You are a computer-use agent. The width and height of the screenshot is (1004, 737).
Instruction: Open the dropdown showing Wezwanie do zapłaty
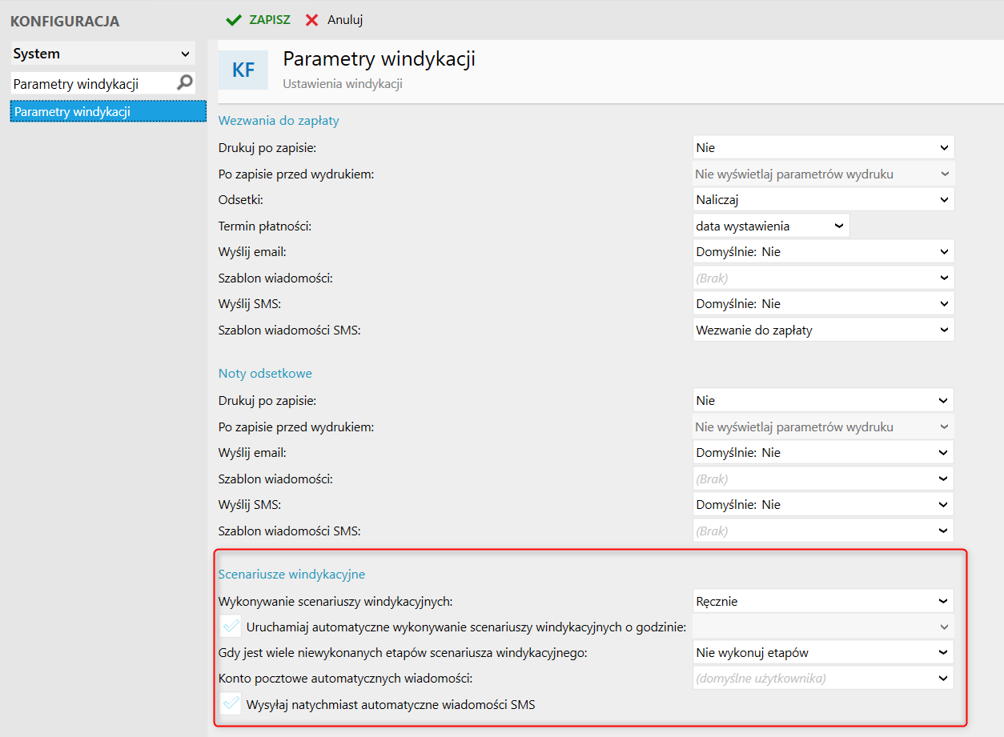click(823, 330)
